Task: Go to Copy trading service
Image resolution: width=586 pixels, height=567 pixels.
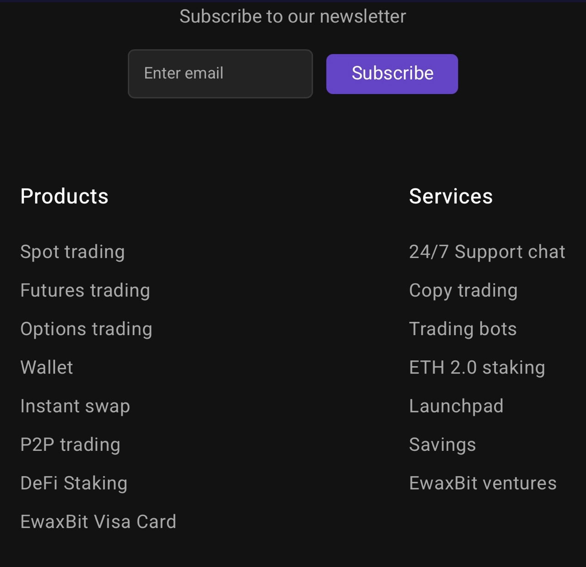Action: 463,290
